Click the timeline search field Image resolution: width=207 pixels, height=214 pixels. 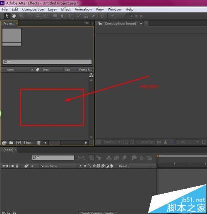(53, 158)
